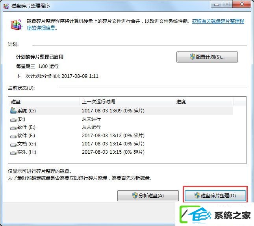The image size is (254, 226).
Task: Click the shield icon on 分析磁盘 button
Action: tap(135, 196)
